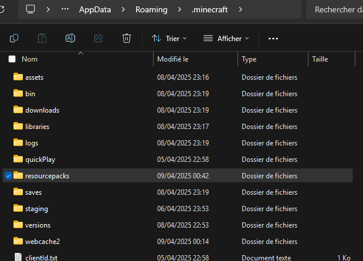Click date 09/04/2025 00:14 on the webcache2 row
Image resolution: width=363 pixels, height=261 pixels.
point(183,242)
